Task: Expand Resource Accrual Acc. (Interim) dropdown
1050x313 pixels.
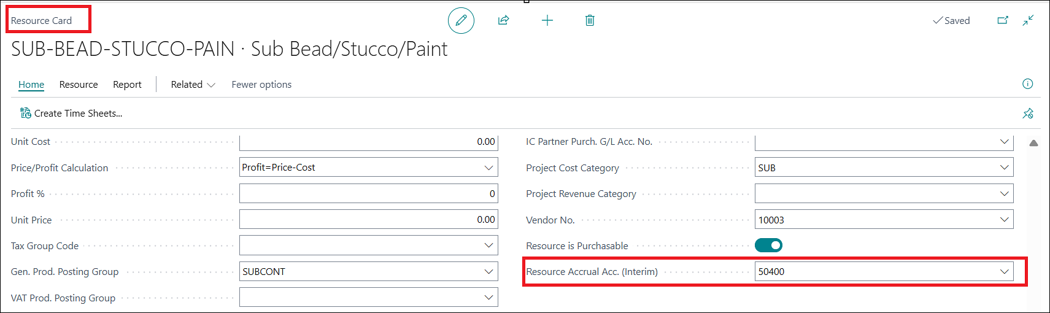Action: pyautogui.click(x=1004, y=271)
